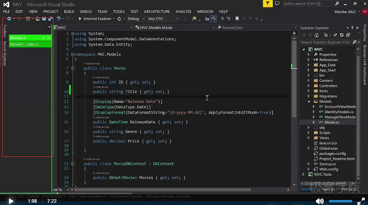Click the editor vertical scrollbar thumb
Screen dimensions: 368x205
tap(294, 79)
